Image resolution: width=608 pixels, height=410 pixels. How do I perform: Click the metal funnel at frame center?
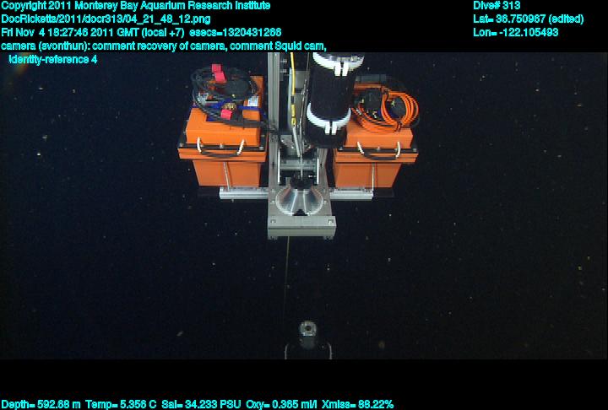coord(300,204)
